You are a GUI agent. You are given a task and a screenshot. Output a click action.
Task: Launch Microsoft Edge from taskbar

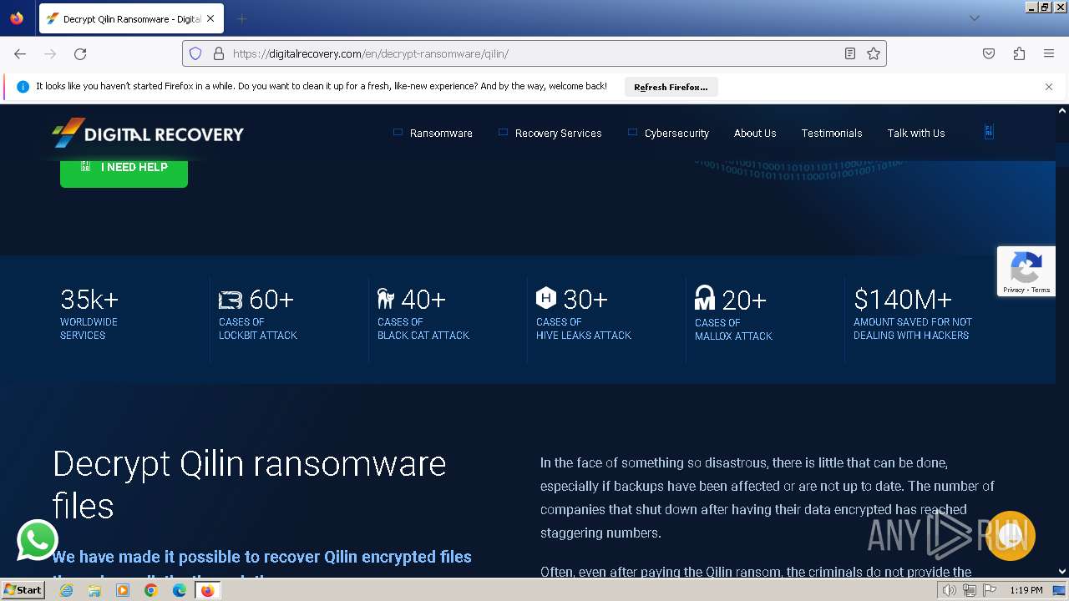click(x=180, y=590)
